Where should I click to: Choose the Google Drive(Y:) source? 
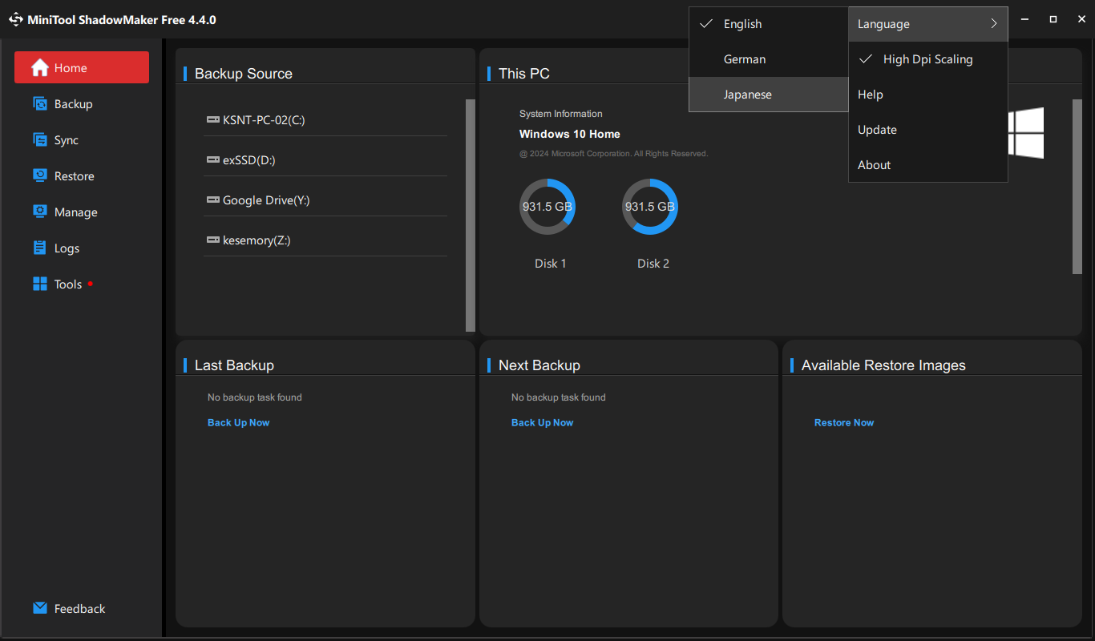[266, 200]
